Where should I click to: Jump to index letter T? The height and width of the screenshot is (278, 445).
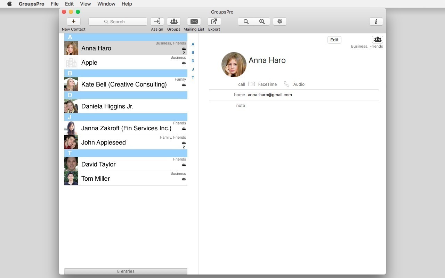(x=193, y=77)
